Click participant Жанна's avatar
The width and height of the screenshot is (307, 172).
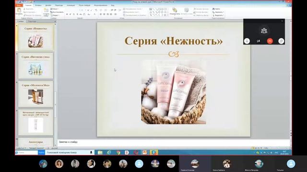pyautogui.click(x=259, y=163)
